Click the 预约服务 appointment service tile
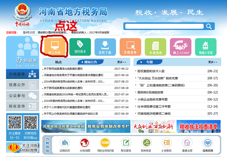 tap(80, 46)
